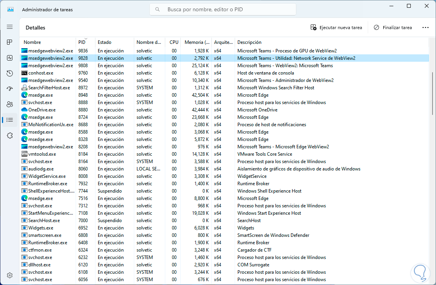Select the ShellExperienceHost row name
Screen dimensions: 436x285
[51, 191]
